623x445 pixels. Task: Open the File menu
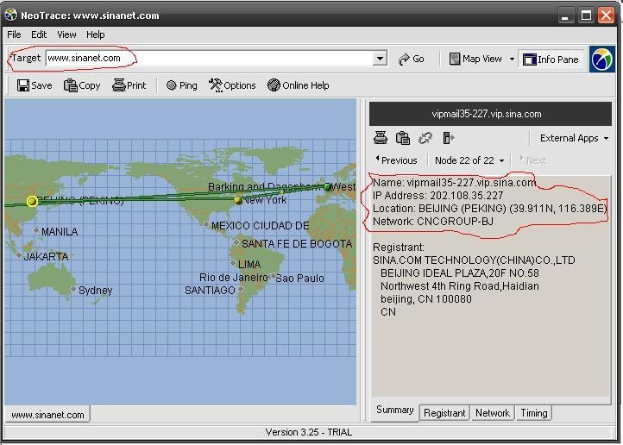click(x=14, y=34)
